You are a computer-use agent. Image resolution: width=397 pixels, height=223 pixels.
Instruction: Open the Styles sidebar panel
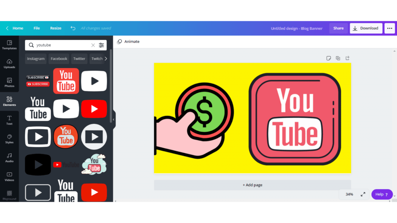click(9, 139)
